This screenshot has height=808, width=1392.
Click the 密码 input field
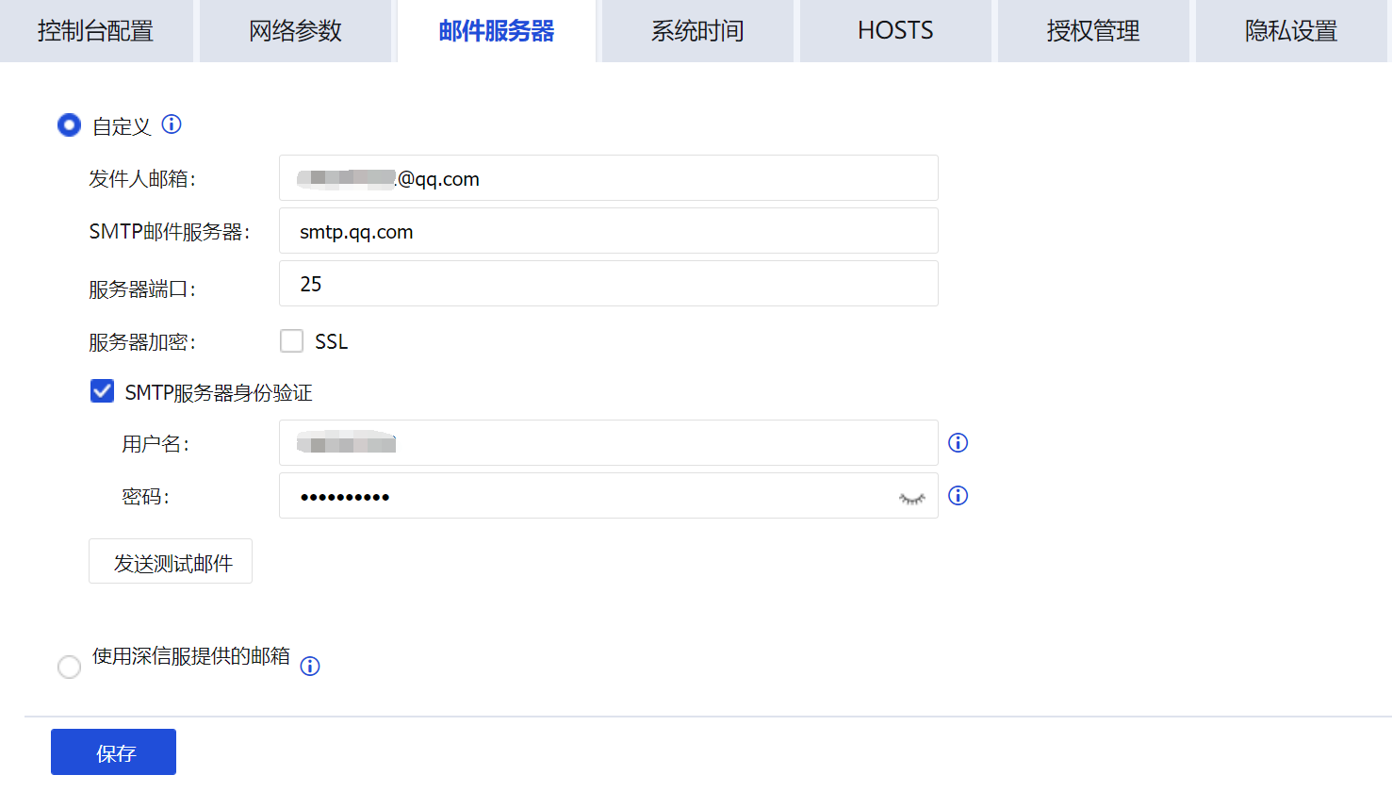pos(609,496)
